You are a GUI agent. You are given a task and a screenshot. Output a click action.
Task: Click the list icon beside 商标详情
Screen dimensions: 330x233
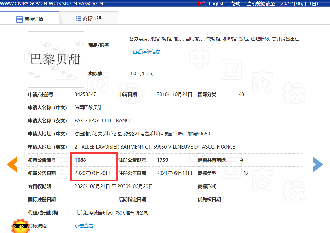[20, 19]
